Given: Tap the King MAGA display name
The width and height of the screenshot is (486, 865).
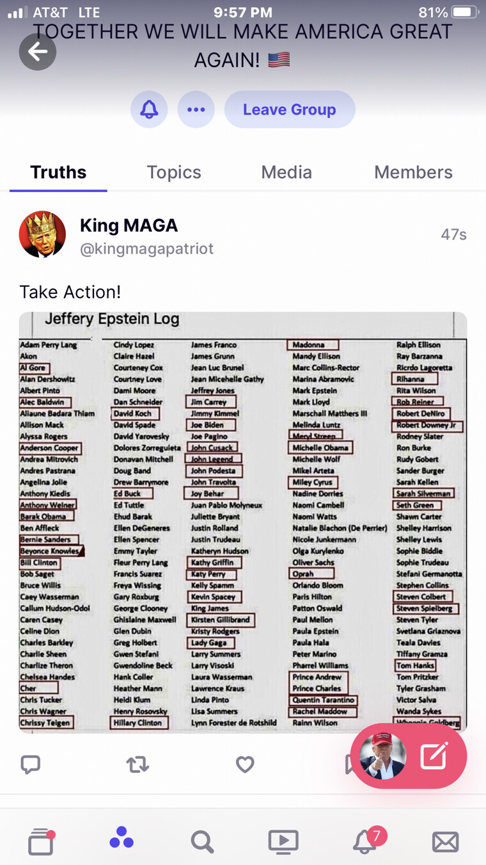Looking at the screenshot, I should [x=129, y=225].
